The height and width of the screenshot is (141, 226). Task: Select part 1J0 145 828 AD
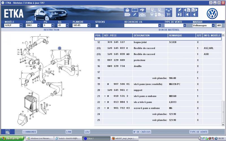118,54
